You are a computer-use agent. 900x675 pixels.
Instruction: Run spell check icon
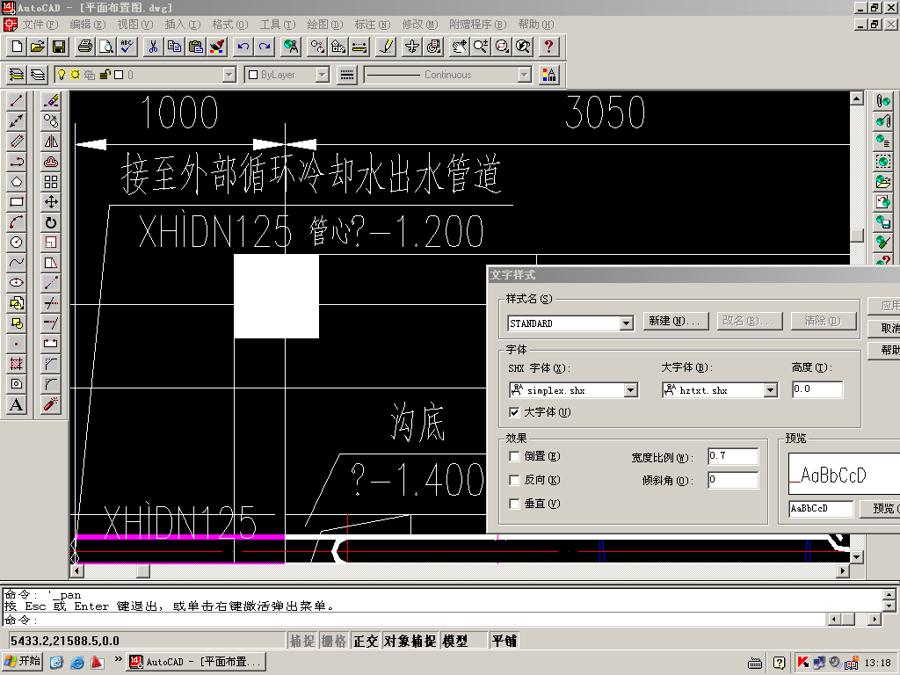tap(127, 47)
